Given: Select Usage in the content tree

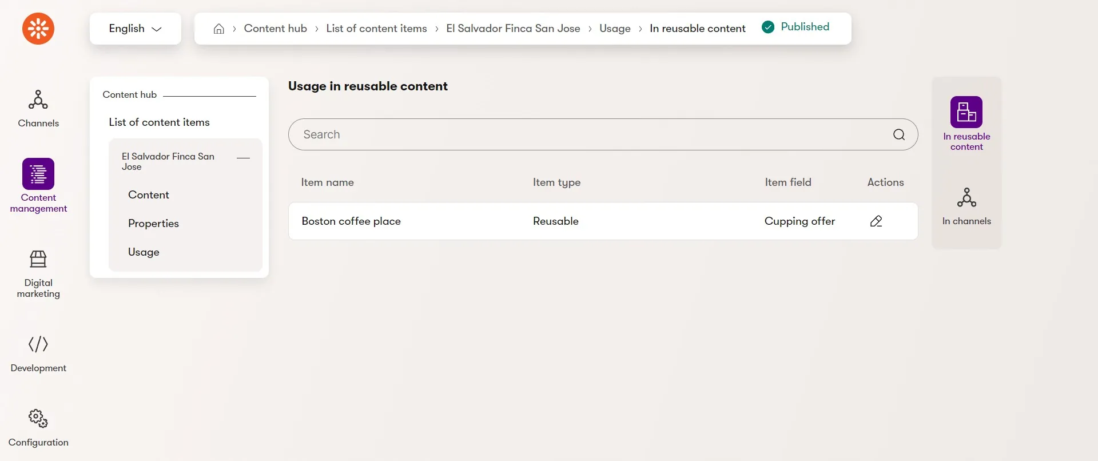Looking at the screenshot, I should click(144, 252).
